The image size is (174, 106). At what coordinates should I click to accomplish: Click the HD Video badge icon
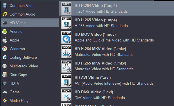[x=5, y=23]
